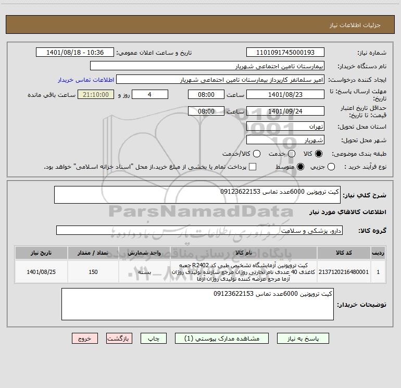
Task: Click the price validity hour 08:00 field
Action: tap(206, 111)
